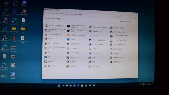169x95 pixels.
Task: Open Date and Time (日付と時刻)
Action: coord(93,66)
